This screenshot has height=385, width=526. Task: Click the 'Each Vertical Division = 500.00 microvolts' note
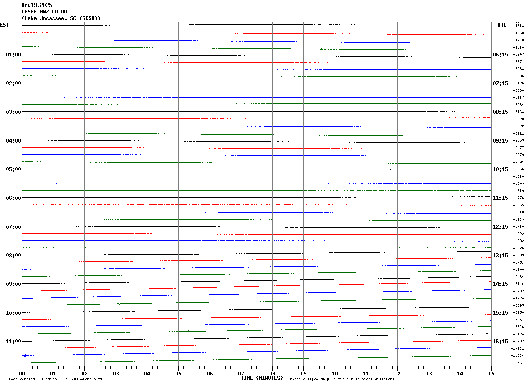[x=55, y=379]
